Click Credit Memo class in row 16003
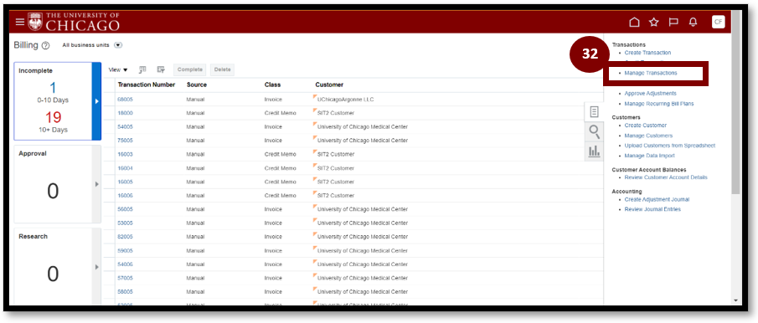Screen dimensions: 758x323 pyautogui.click(x=281, y=155)
